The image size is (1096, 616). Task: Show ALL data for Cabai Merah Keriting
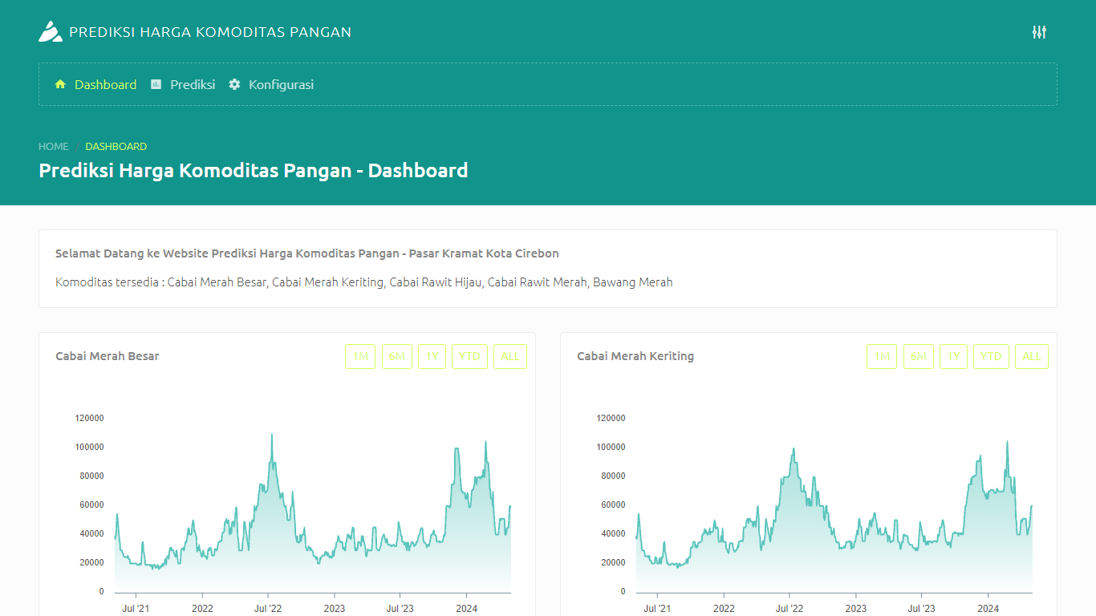(x=1032, y=357)
